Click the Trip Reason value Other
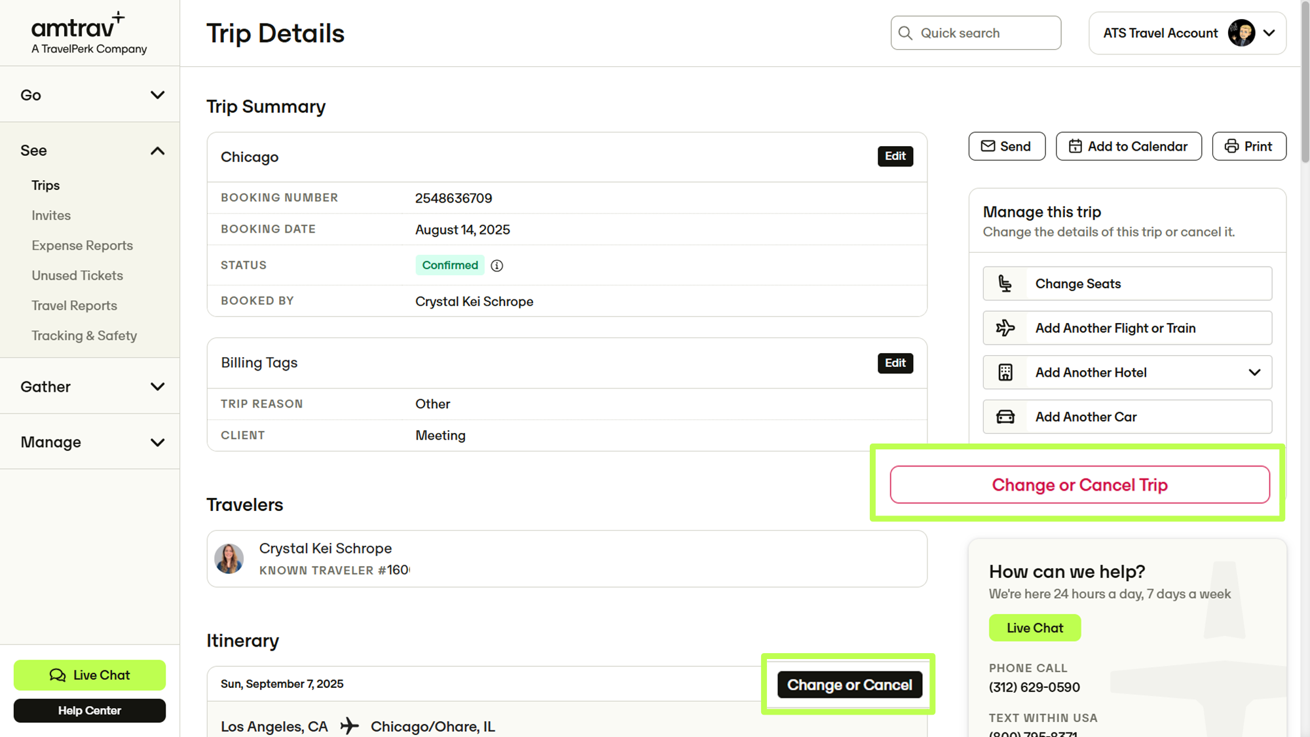This screenshot has width=1310, height=737. pos(433,404)
